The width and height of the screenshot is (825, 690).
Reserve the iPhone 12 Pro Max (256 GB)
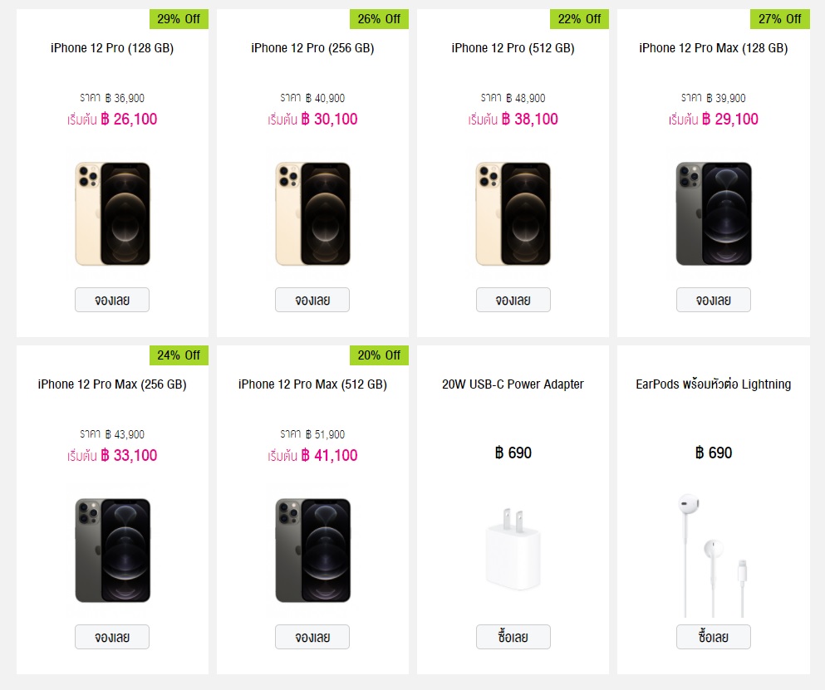(x=112, y=637)
